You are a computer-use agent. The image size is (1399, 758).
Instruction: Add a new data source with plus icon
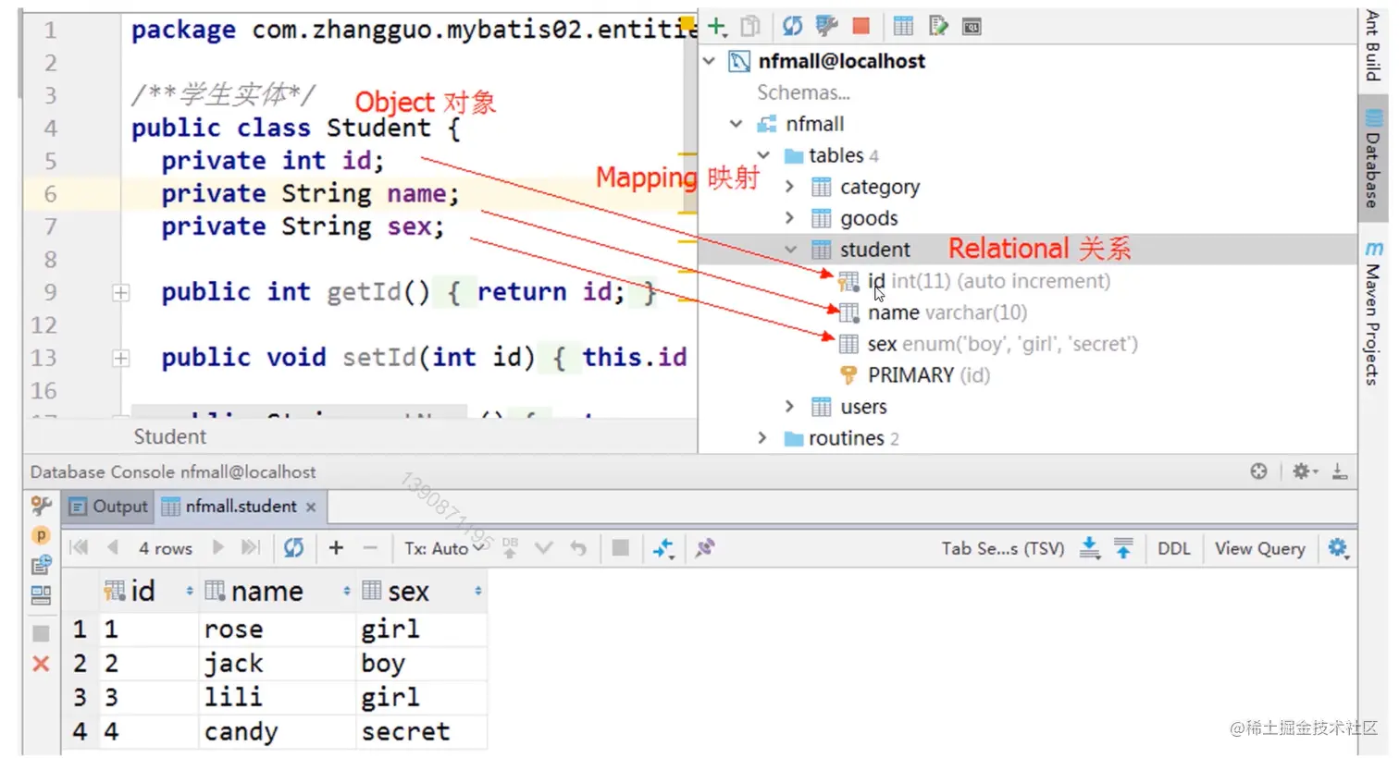[717, 27]
